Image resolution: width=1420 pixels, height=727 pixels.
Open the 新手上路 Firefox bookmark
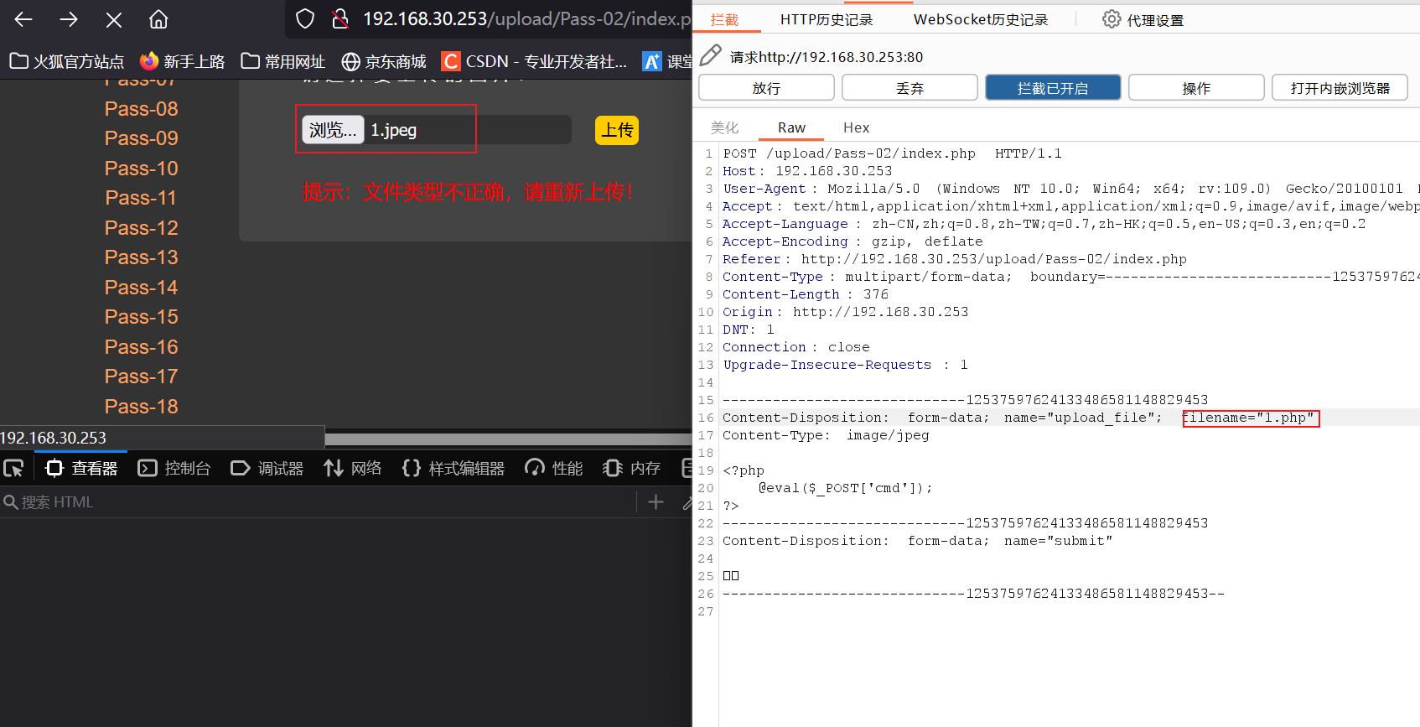pos(183,61)
